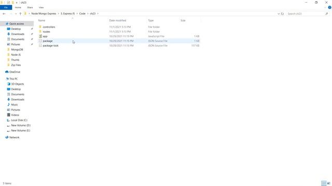The image size is (332, 186).
Task: Open the Share ribbon tab
Action: (30, 7)
